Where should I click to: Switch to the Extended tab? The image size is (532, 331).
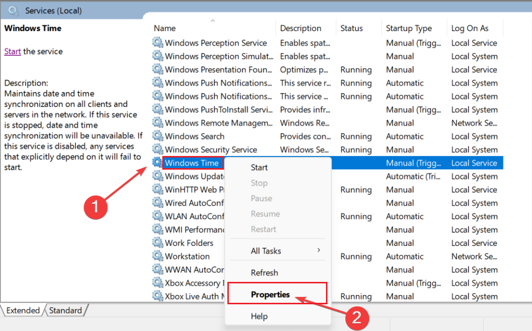click(23, 310)
